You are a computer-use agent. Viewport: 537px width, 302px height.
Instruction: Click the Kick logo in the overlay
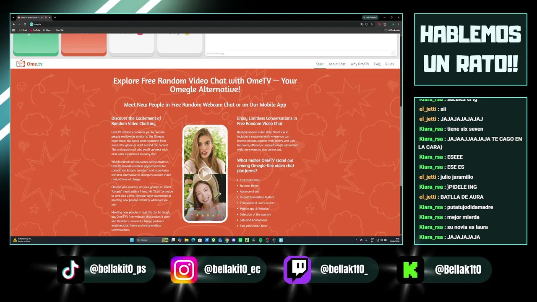point(411,270)
